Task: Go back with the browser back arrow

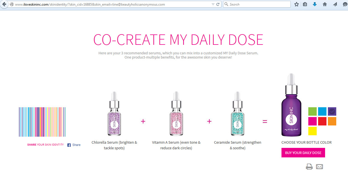Action: [4, 4]
